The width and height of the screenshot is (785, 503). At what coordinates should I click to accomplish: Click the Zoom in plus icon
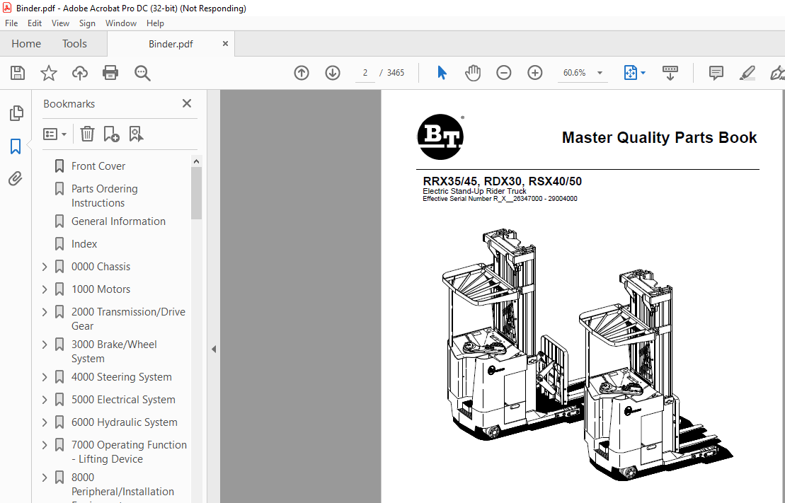click(x=534, y=73)
